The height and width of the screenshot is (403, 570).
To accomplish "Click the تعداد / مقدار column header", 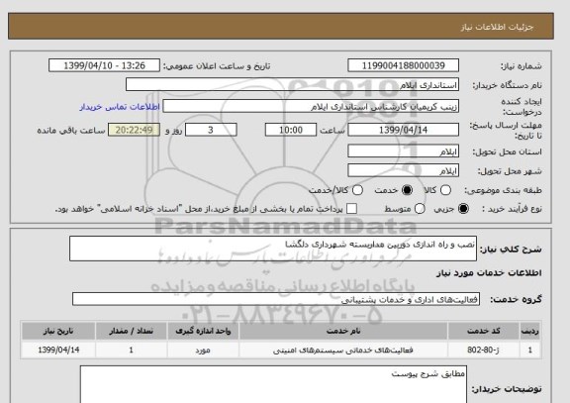I will coord(132,331).
